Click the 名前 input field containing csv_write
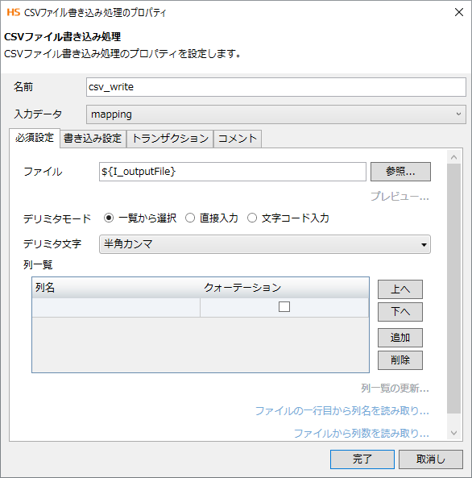The height and width of the screenshot is (478, 472). click(275, 87)
